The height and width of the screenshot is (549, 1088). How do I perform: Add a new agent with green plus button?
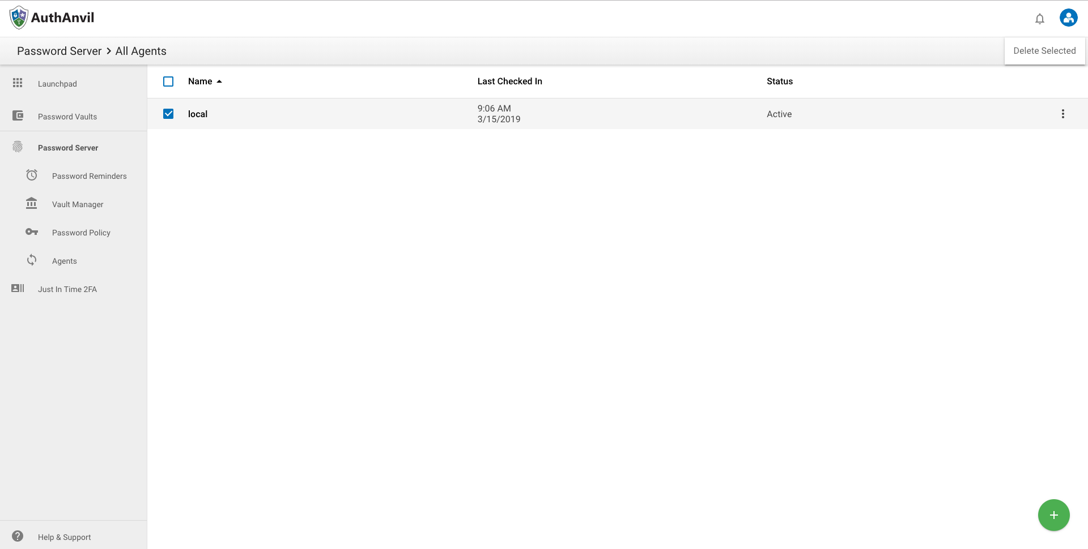click(1053, 515)
